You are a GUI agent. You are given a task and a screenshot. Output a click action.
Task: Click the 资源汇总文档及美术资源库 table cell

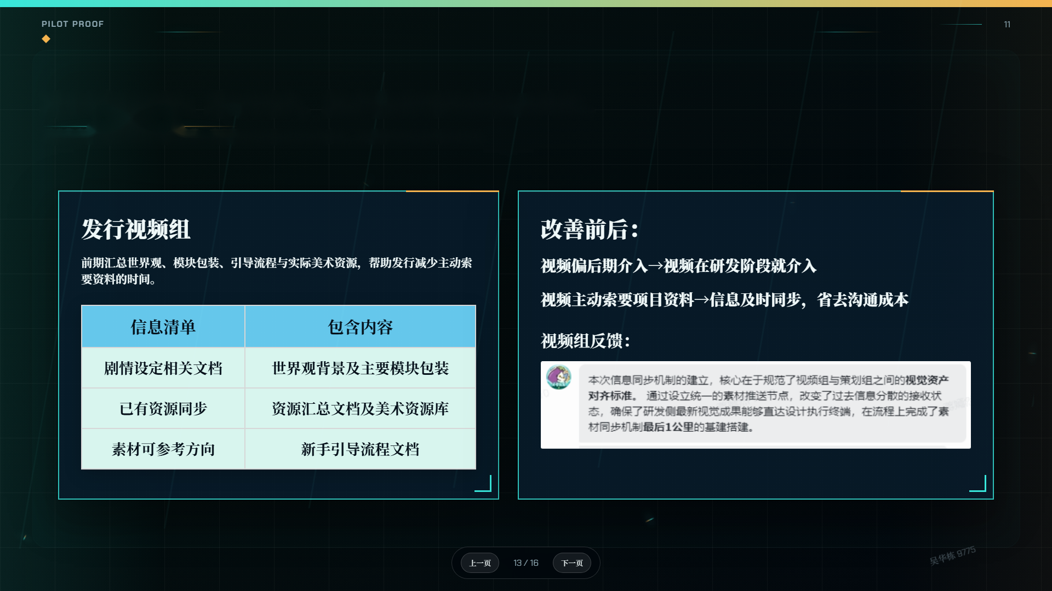tap(361, 408)
